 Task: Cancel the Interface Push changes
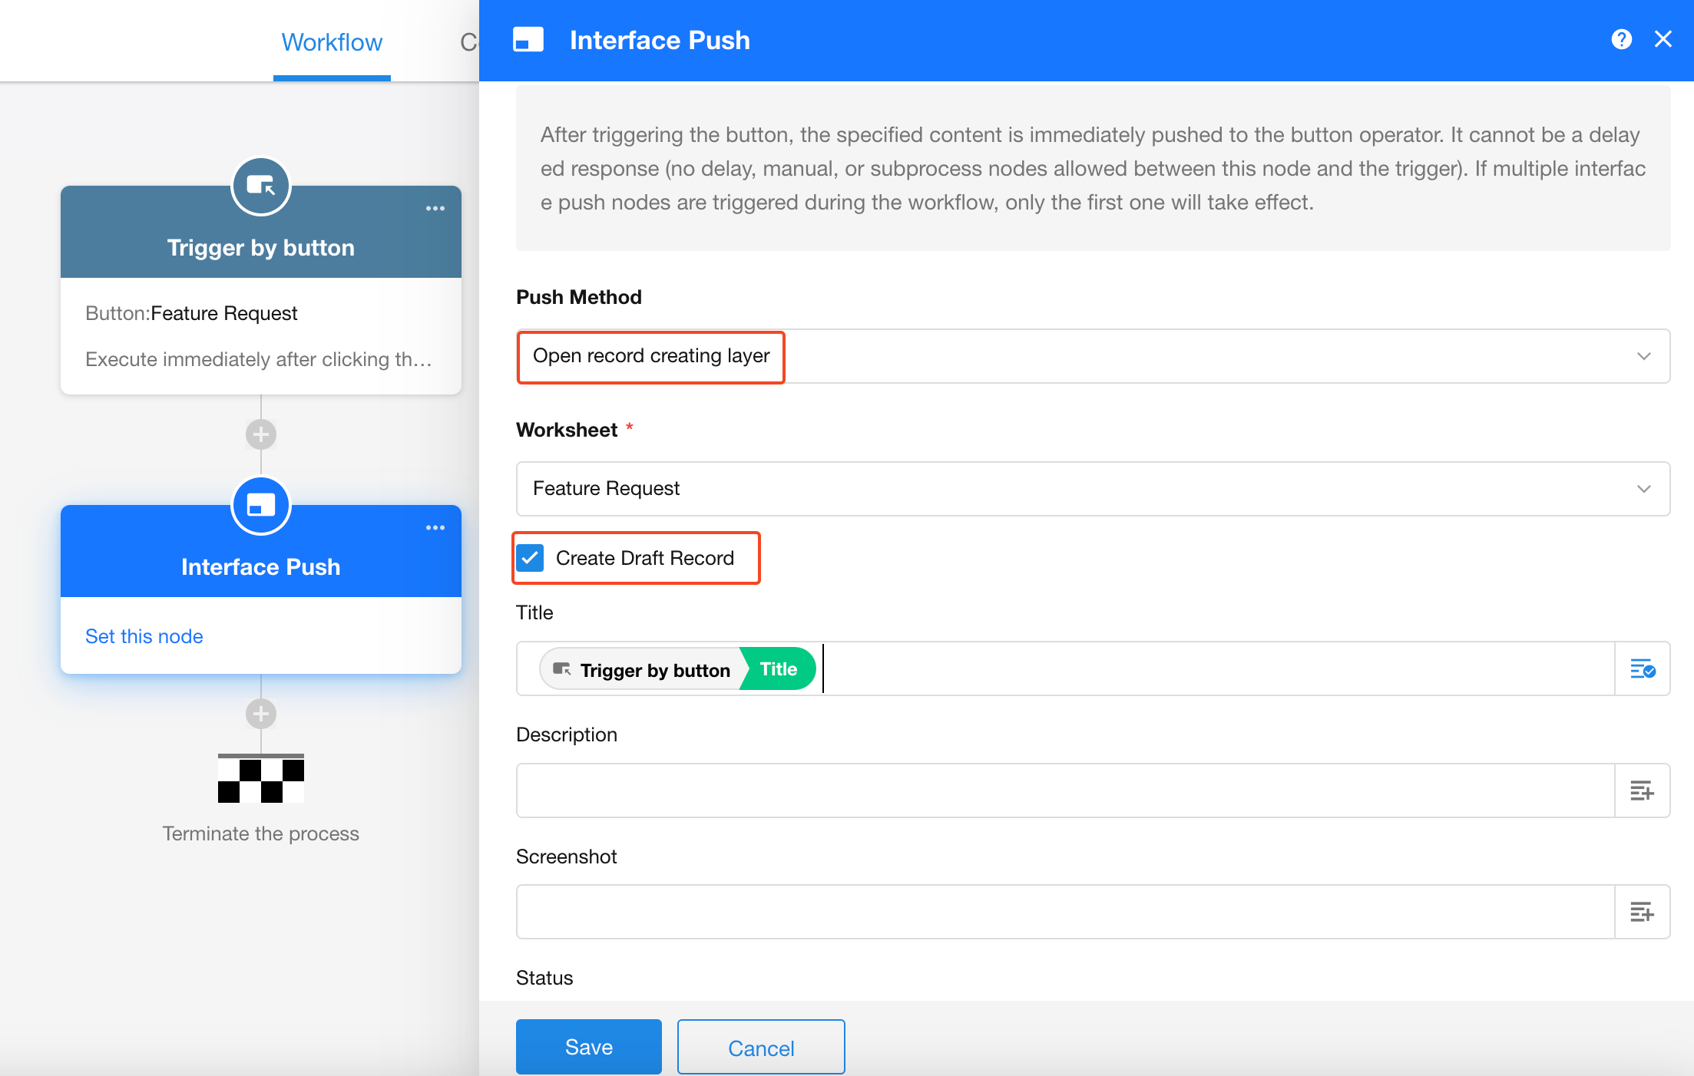[760, 1048]
